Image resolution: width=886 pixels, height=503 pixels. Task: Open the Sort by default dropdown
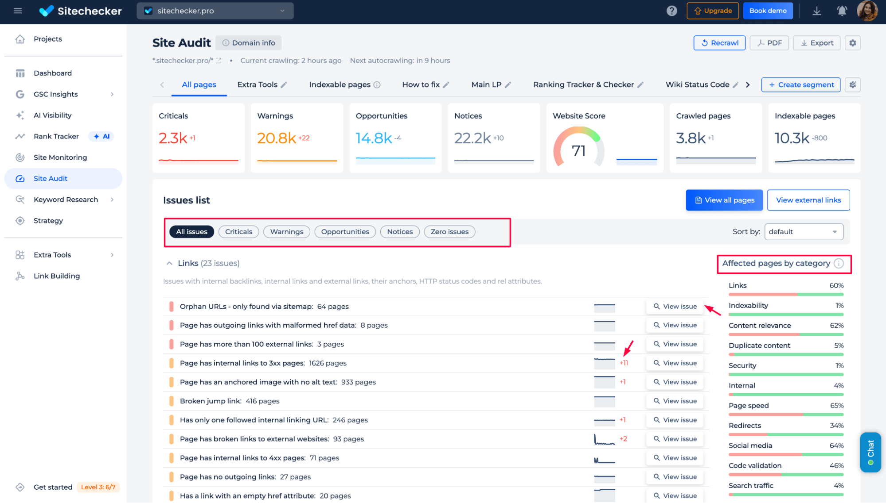[804, 231]
